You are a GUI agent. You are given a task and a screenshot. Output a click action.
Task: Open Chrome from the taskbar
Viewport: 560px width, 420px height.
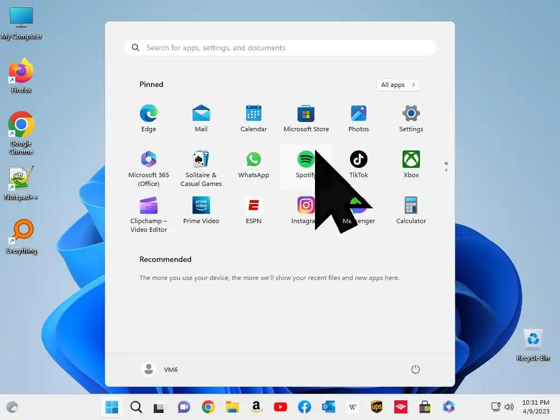[x=208, y=407]
